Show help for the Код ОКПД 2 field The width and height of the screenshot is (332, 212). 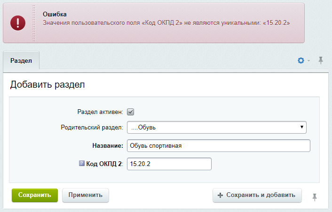pos(81,164)
